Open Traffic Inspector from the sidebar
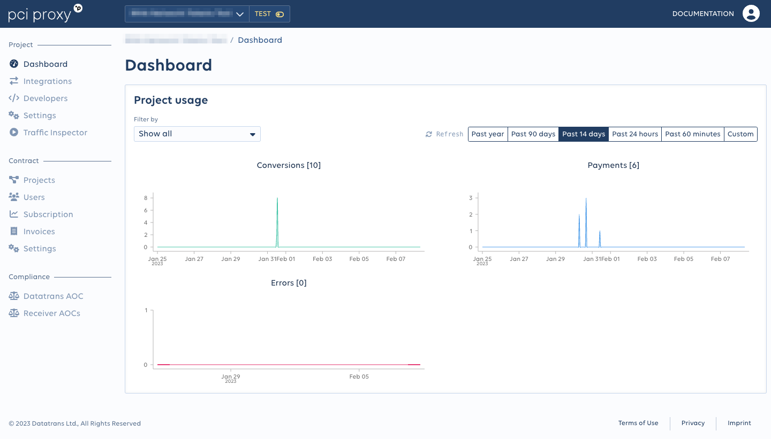 tap(55, 133)
